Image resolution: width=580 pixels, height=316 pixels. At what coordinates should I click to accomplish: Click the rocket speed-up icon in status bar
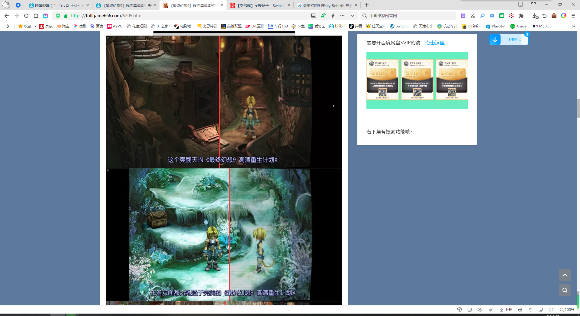(491, 310)
